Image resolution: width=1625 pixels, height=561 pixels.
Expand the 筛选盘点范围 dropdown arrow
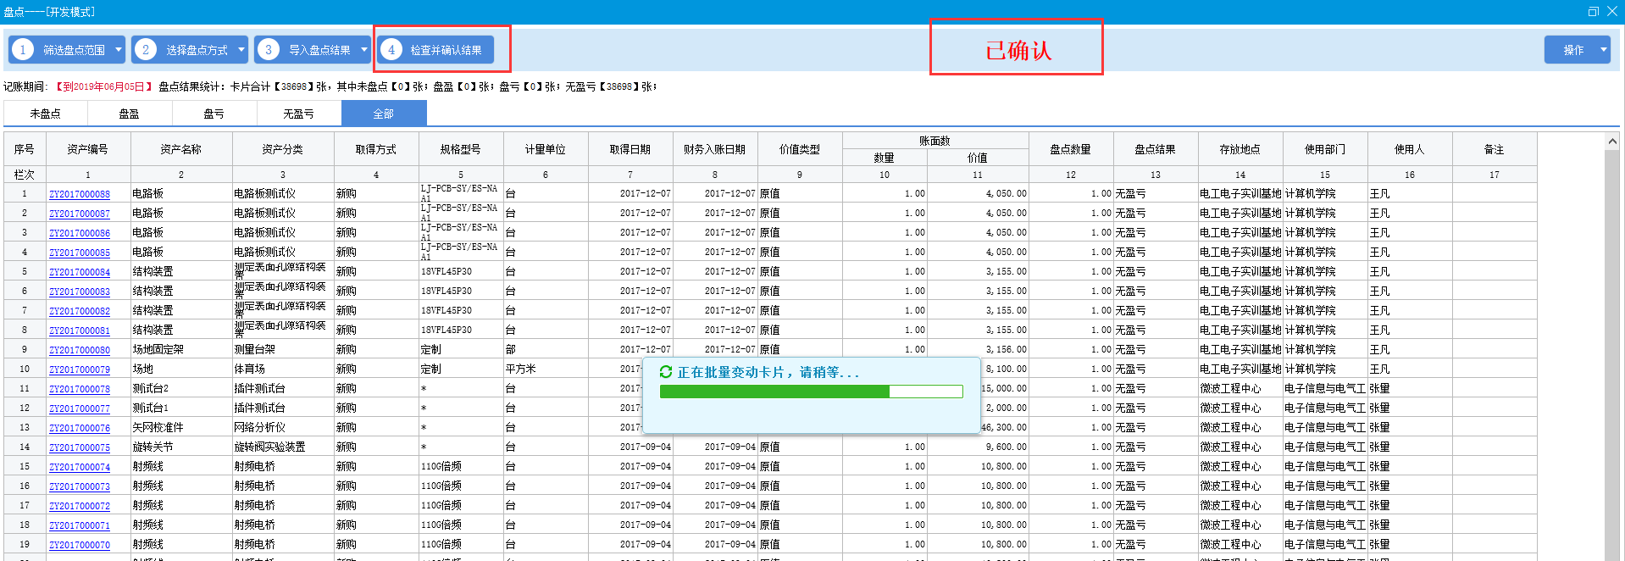pyautogui.click(x=119, y=50)
